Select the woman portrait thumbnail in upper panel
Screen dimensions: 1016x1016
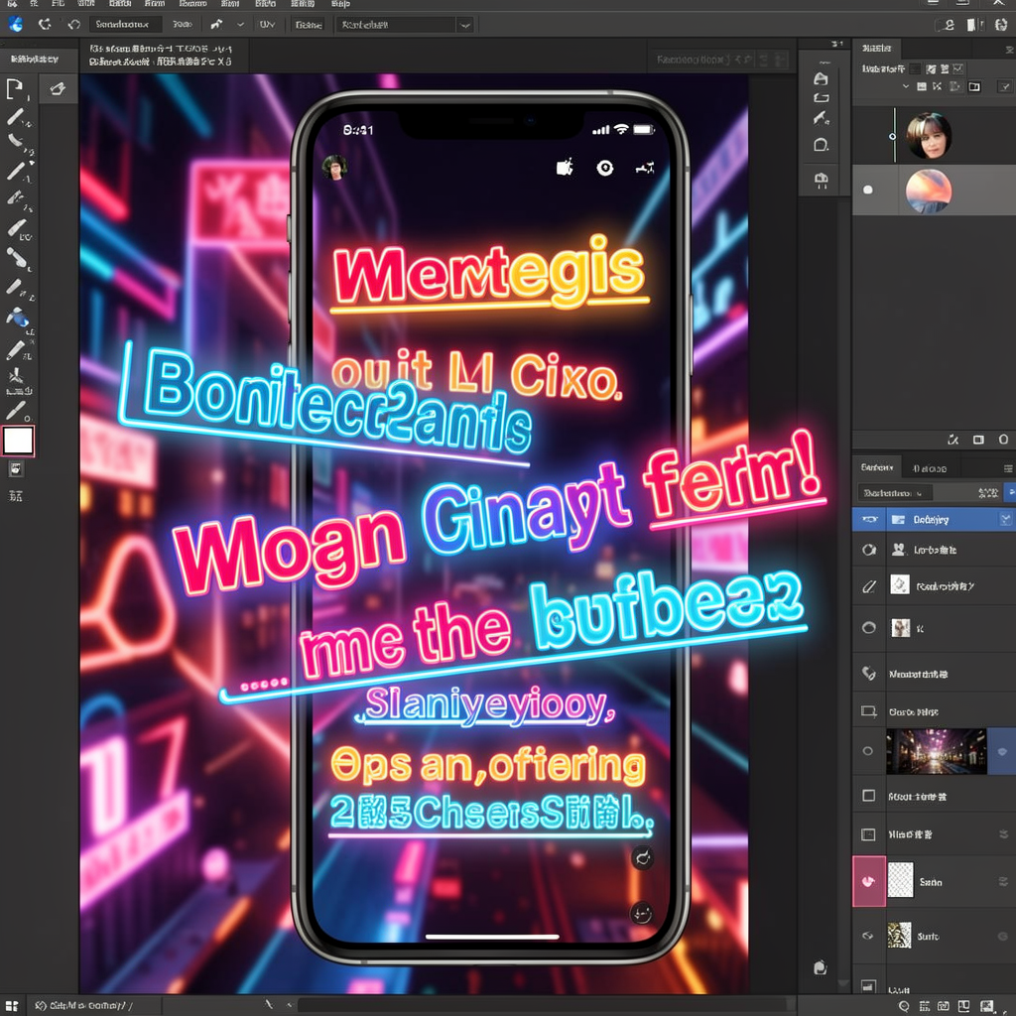pyautogui.click(x=929, y=135)
